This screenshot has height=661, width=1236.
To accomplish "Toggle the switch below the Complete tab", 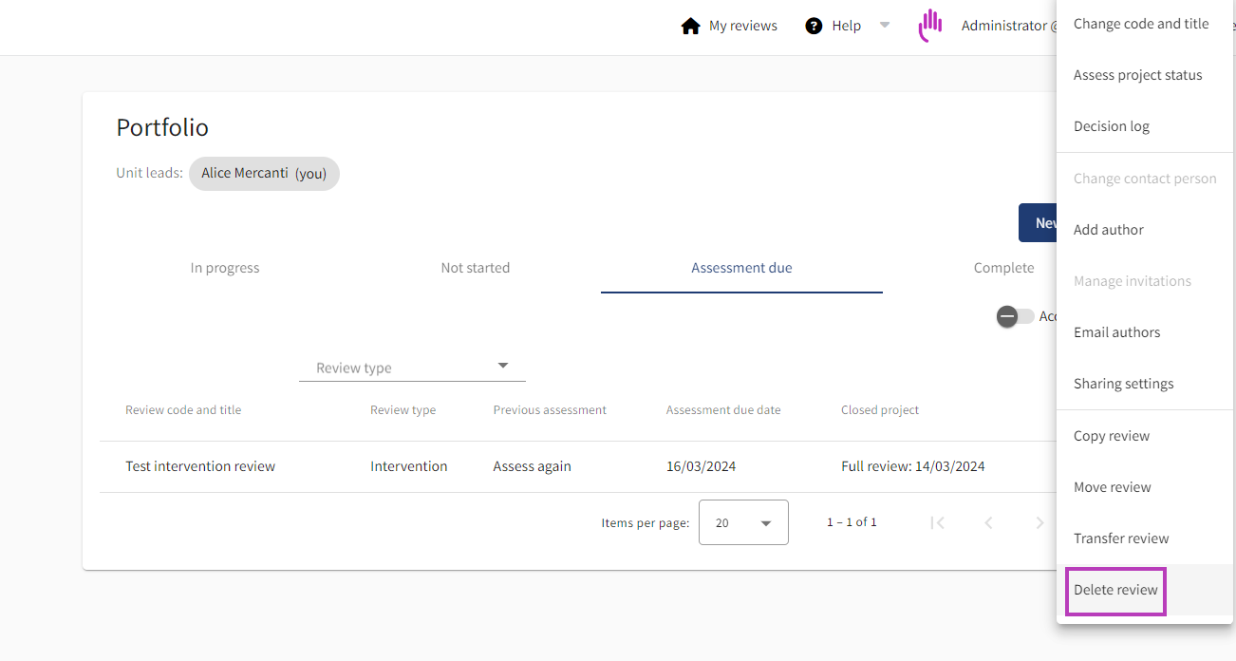I will 1014,316.
